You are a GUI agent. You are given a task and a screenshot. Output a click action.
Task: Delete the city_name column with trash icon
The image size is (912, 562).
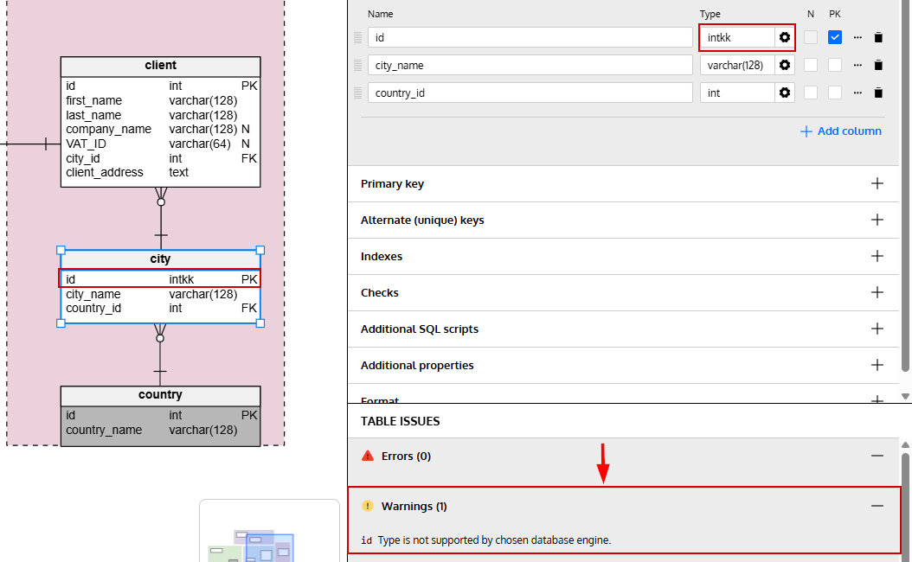pos(878,65)
